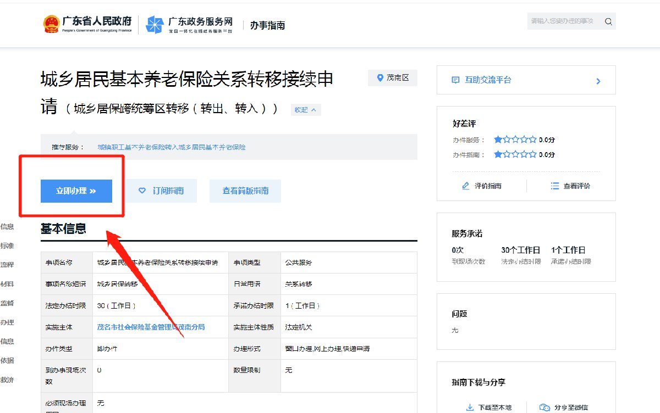The height and width of the screenshot is (413, 660).
Task: Click the search input field in header
Action: [x=562, y=21]
